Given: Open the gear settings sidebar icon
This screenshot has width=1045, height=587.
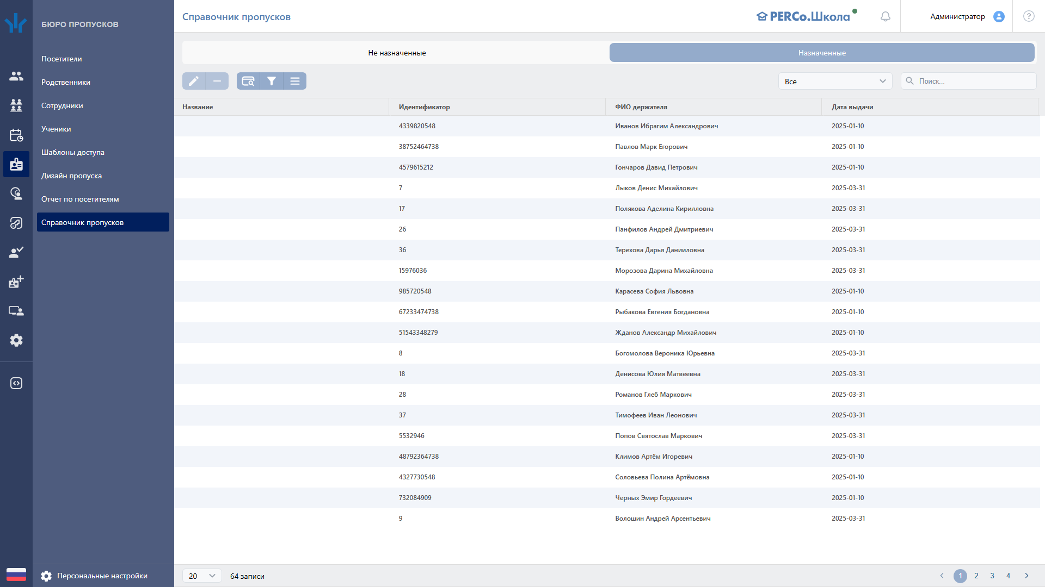Looking at the screenshot, I should click(x=16, y=340).
